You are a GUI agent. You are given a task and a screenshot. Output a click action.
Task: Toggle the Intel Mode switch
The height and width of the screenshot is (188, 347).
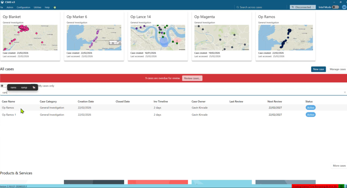pos(335,7)
